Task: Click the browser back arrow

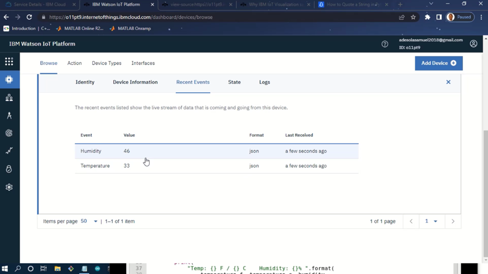Action: tap(6, 17)
